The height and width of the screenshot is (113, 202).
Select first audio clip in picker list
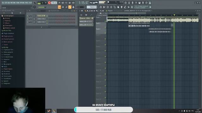coord(86,18)
